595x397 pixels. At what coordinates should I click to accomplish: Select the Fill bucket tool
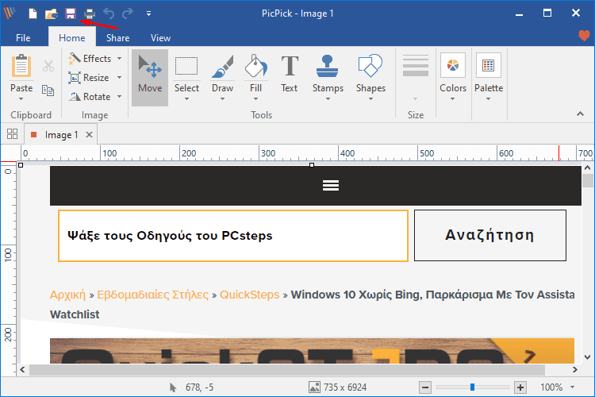click(255, 66)
